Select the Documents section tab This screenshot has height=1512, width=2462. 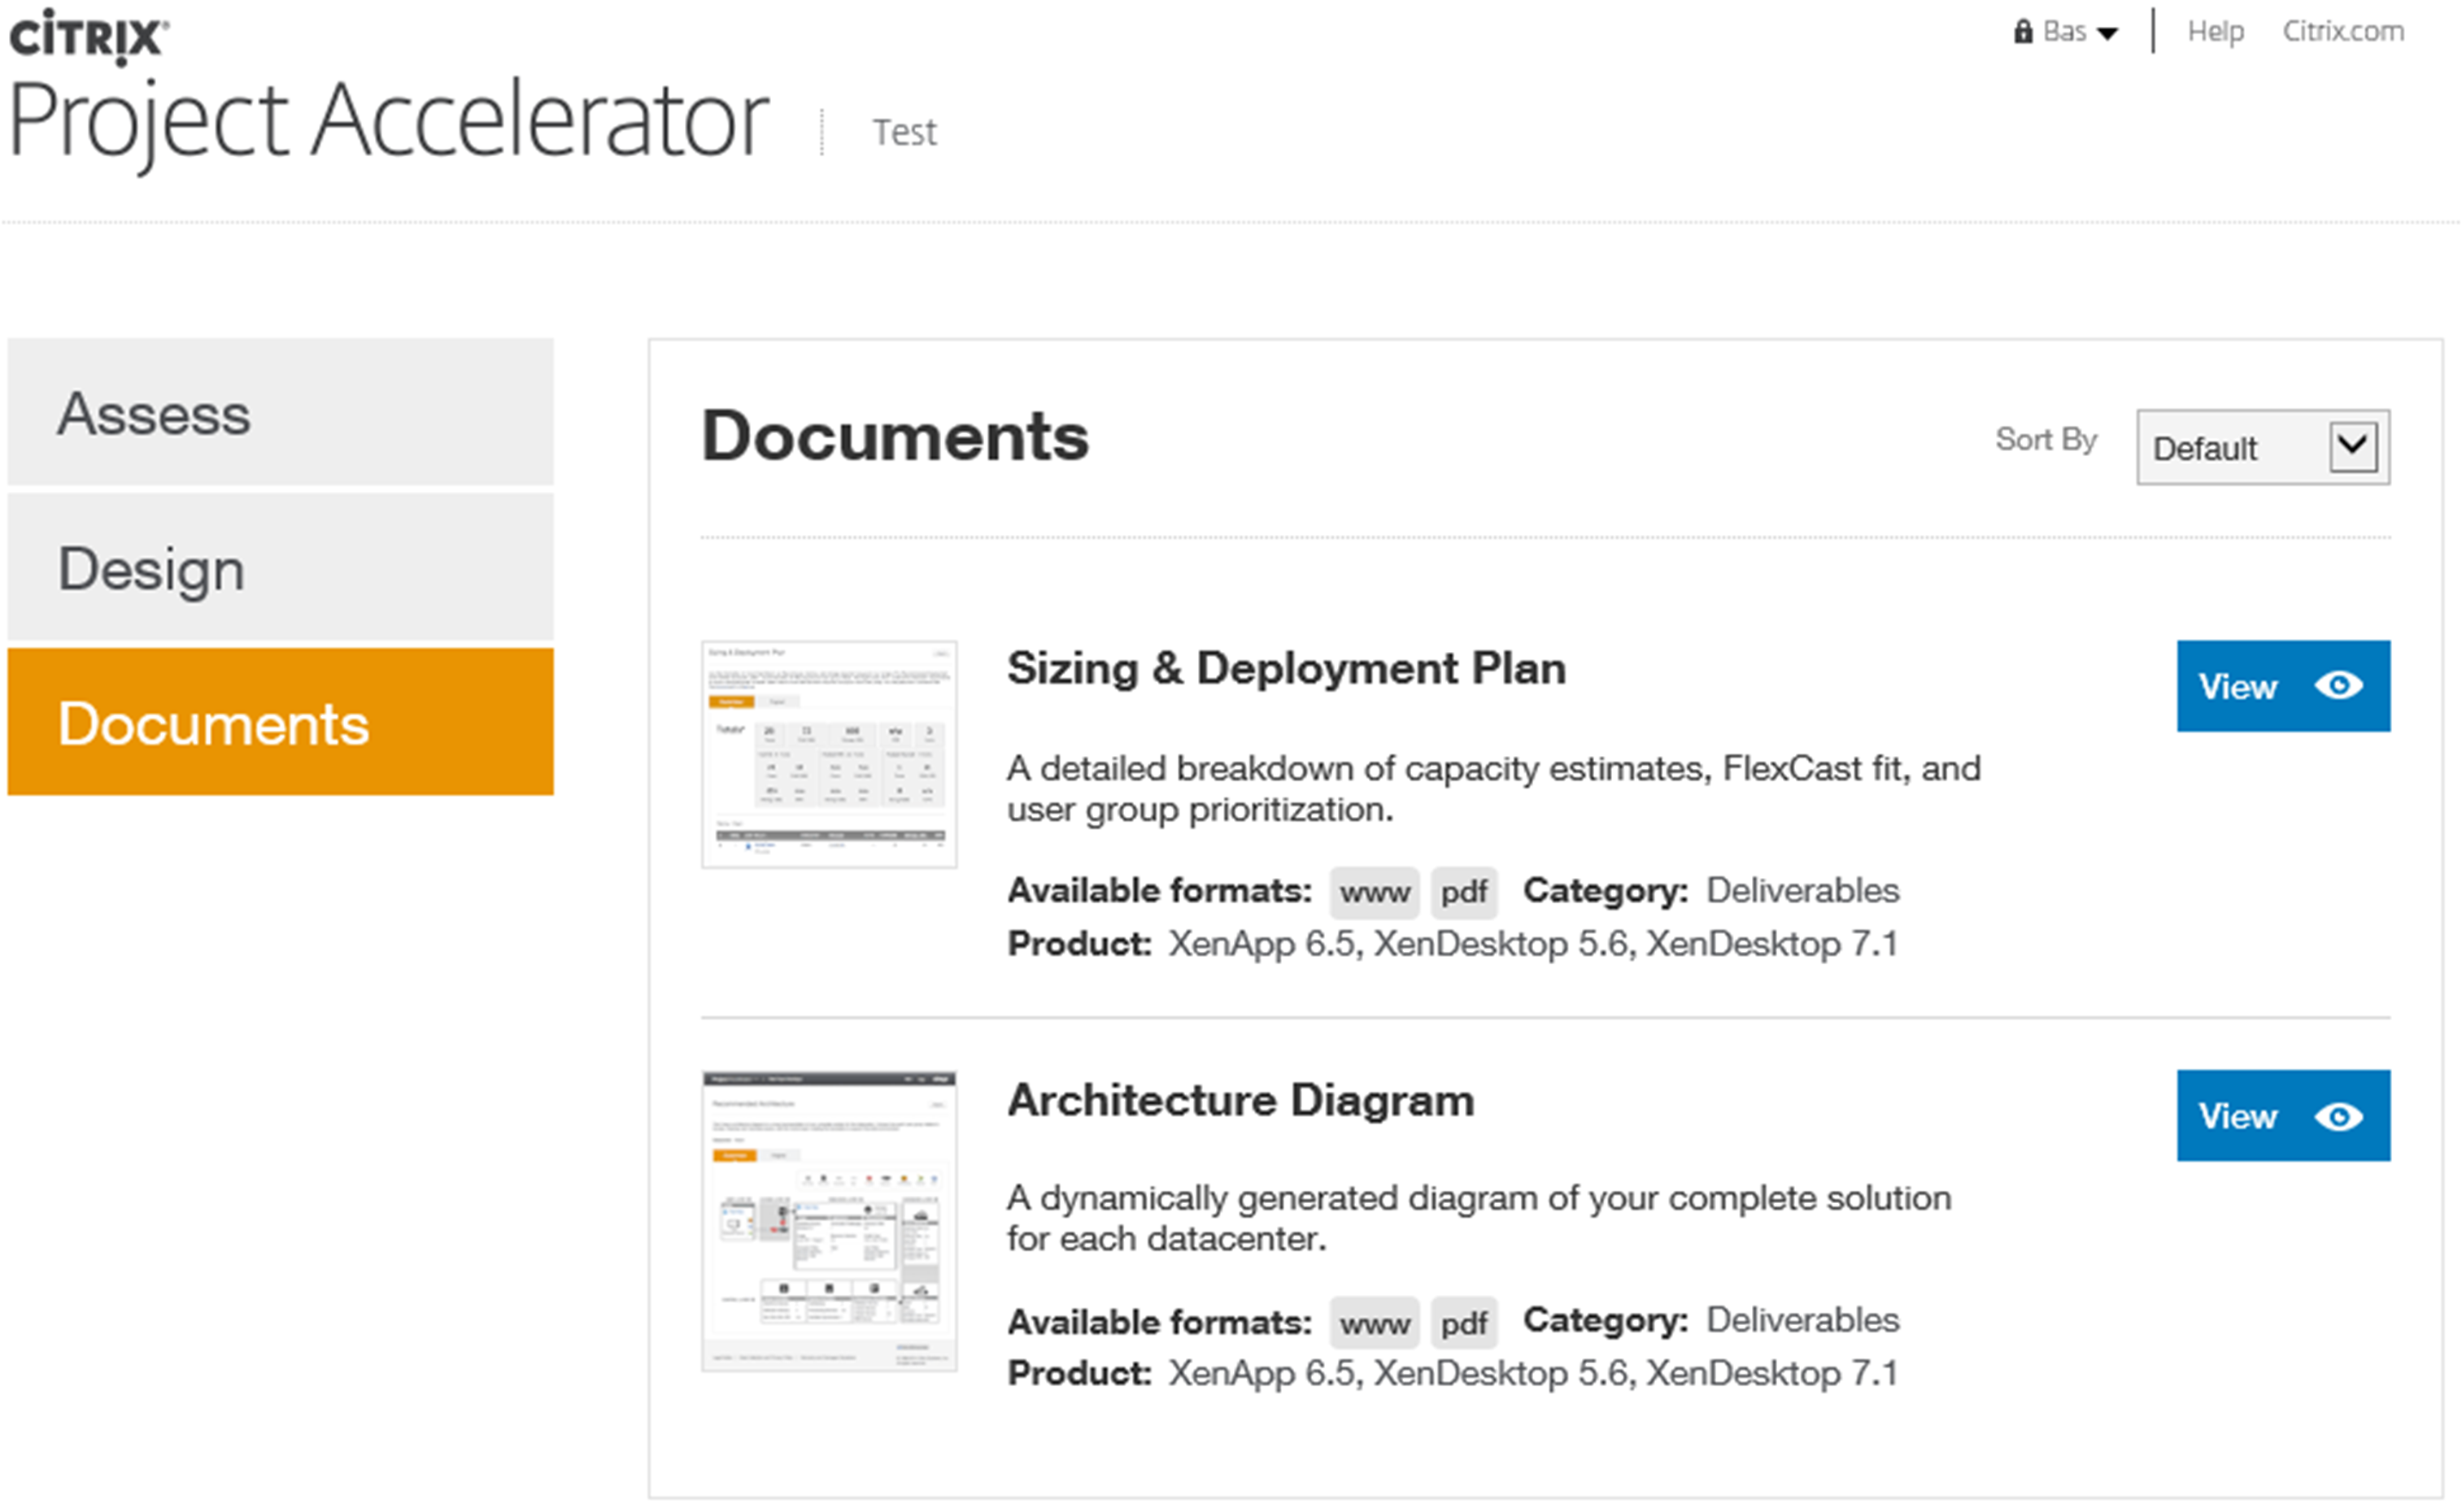point(281,722)
